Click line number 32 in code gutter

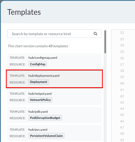coord(122,33)
